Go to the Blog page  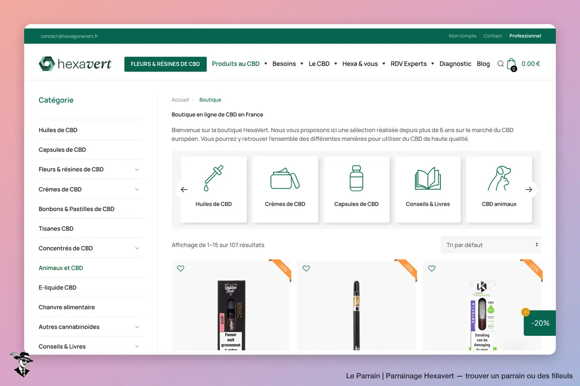click(x=483, y=64)
